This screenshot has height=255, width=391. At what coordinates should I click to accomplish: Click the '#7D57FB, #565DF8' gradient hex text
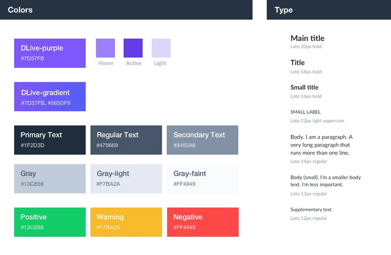[x=46, y=103]
